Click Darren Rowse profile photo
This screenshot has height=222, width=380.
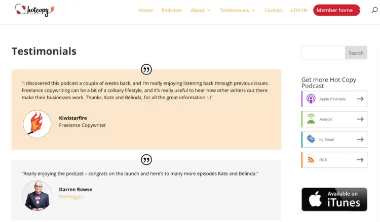37,195
